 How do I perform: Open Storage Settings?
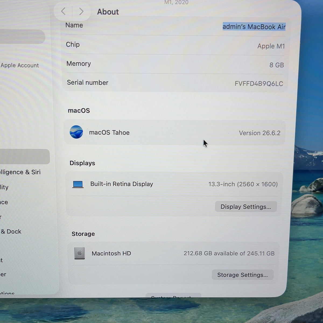243,275
